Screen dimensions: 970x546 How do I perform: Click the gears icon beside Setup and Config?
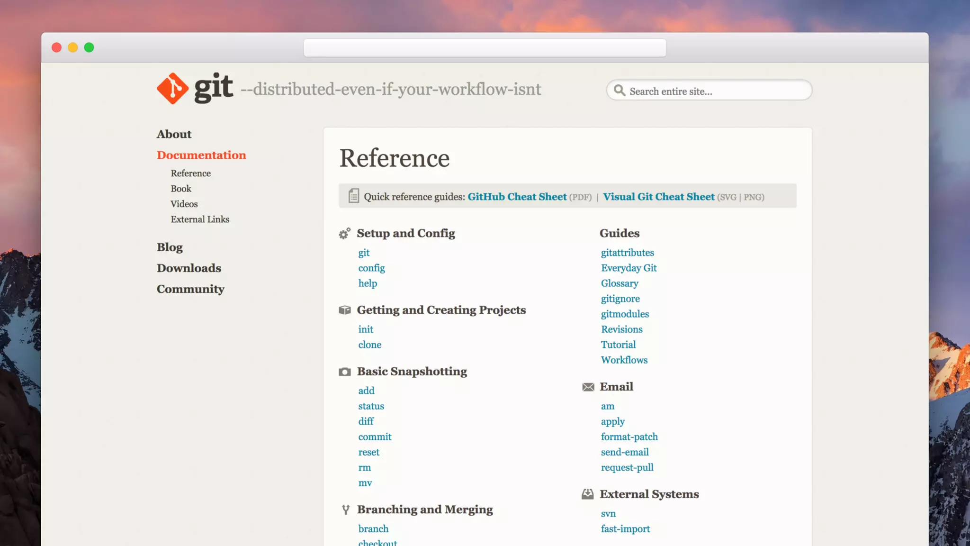tap(345, 233)
